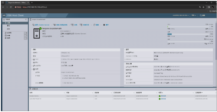The image size is (217, 112).
Task: Click the browser address bar URL
Action: [x=35, y=7]
